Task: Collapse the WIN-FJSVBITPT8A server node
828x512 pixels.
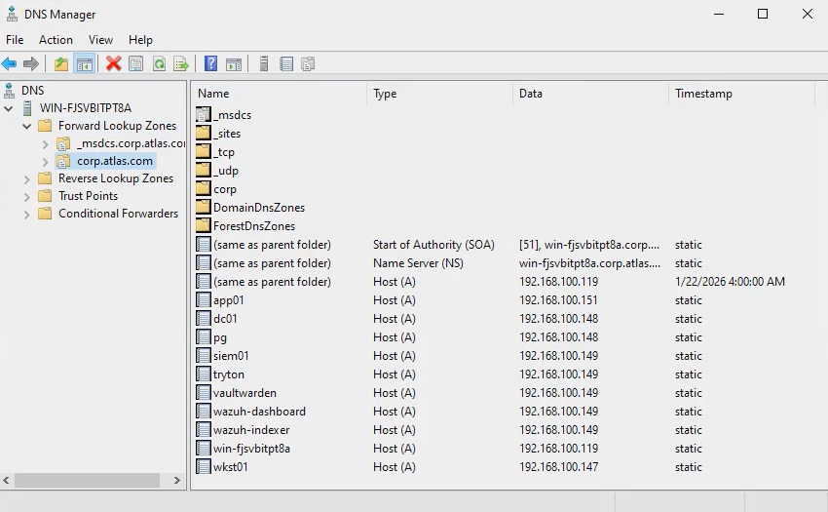Action: pos(9,108)
